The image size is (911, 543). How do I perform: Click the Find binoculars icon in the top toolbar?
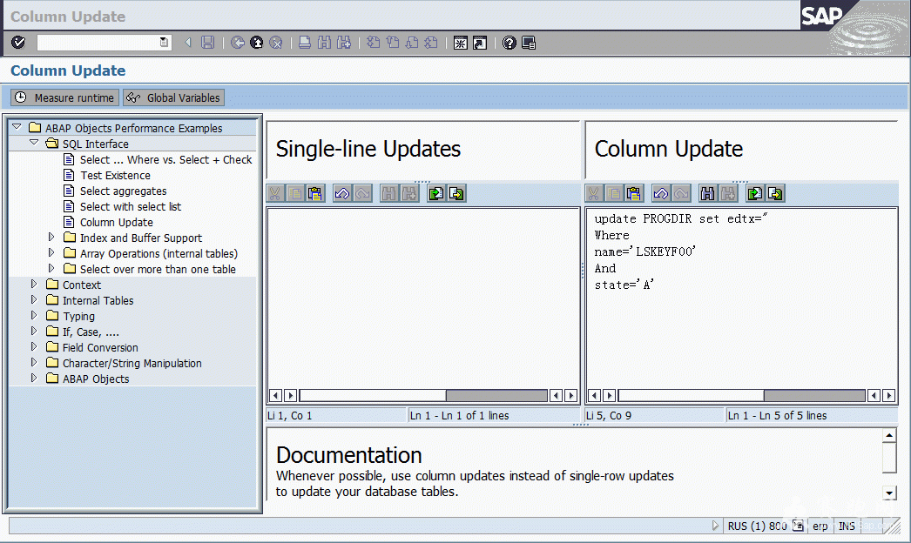pos(324,43)
